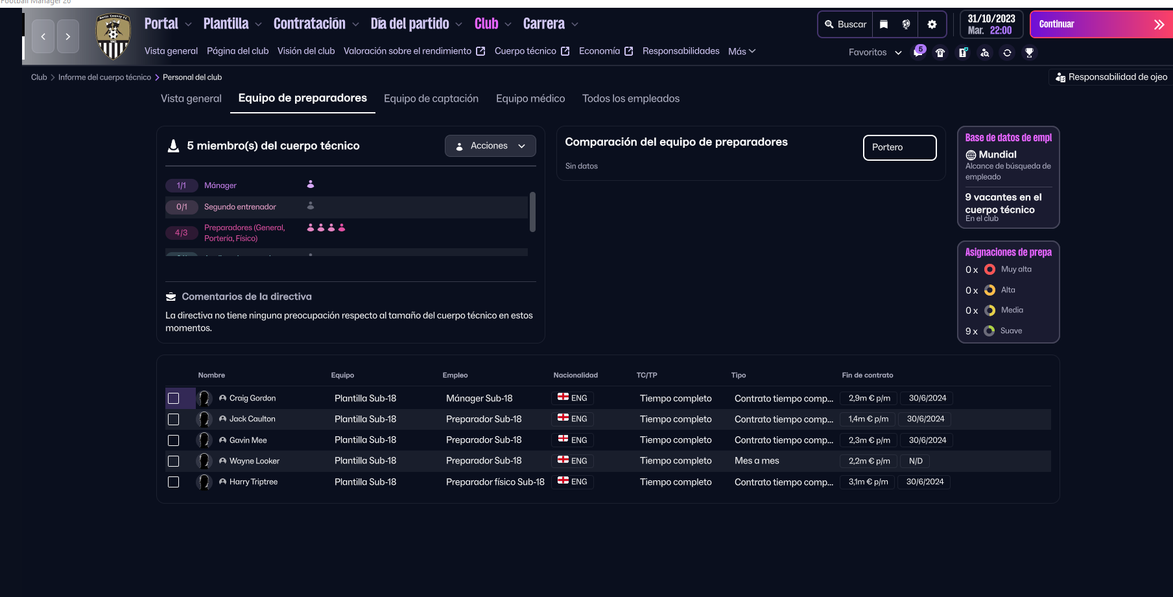
Task: Open the tactics board shortcut icon
Action: click(963, 53)
